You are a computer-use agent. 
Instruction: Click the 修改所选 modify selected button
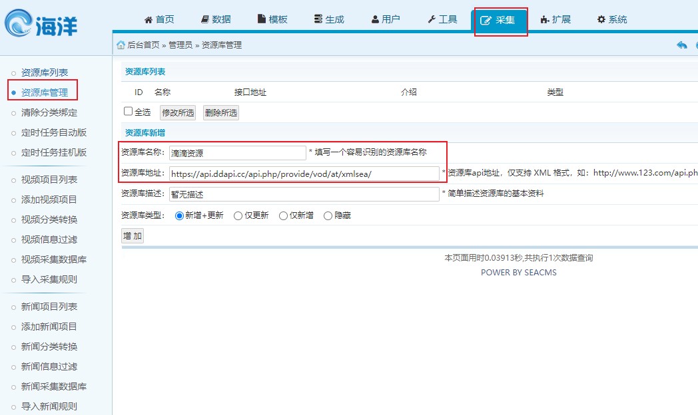178,113
